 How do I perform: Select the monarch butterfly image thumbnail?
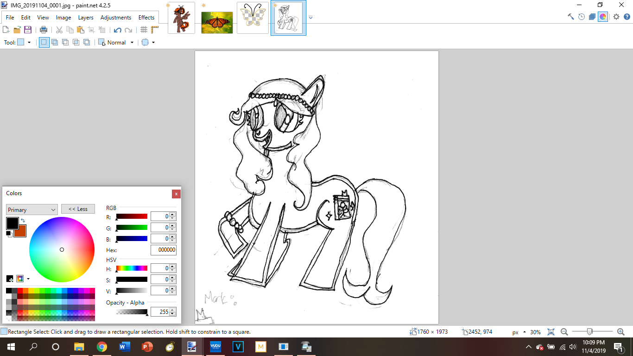[x=217, y=18]
